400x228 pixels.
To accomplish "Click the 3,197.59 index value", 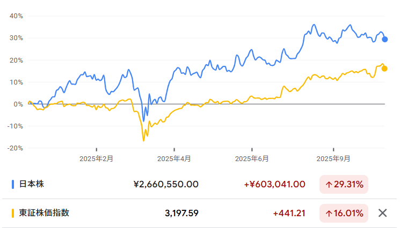I will coord(181,213).
